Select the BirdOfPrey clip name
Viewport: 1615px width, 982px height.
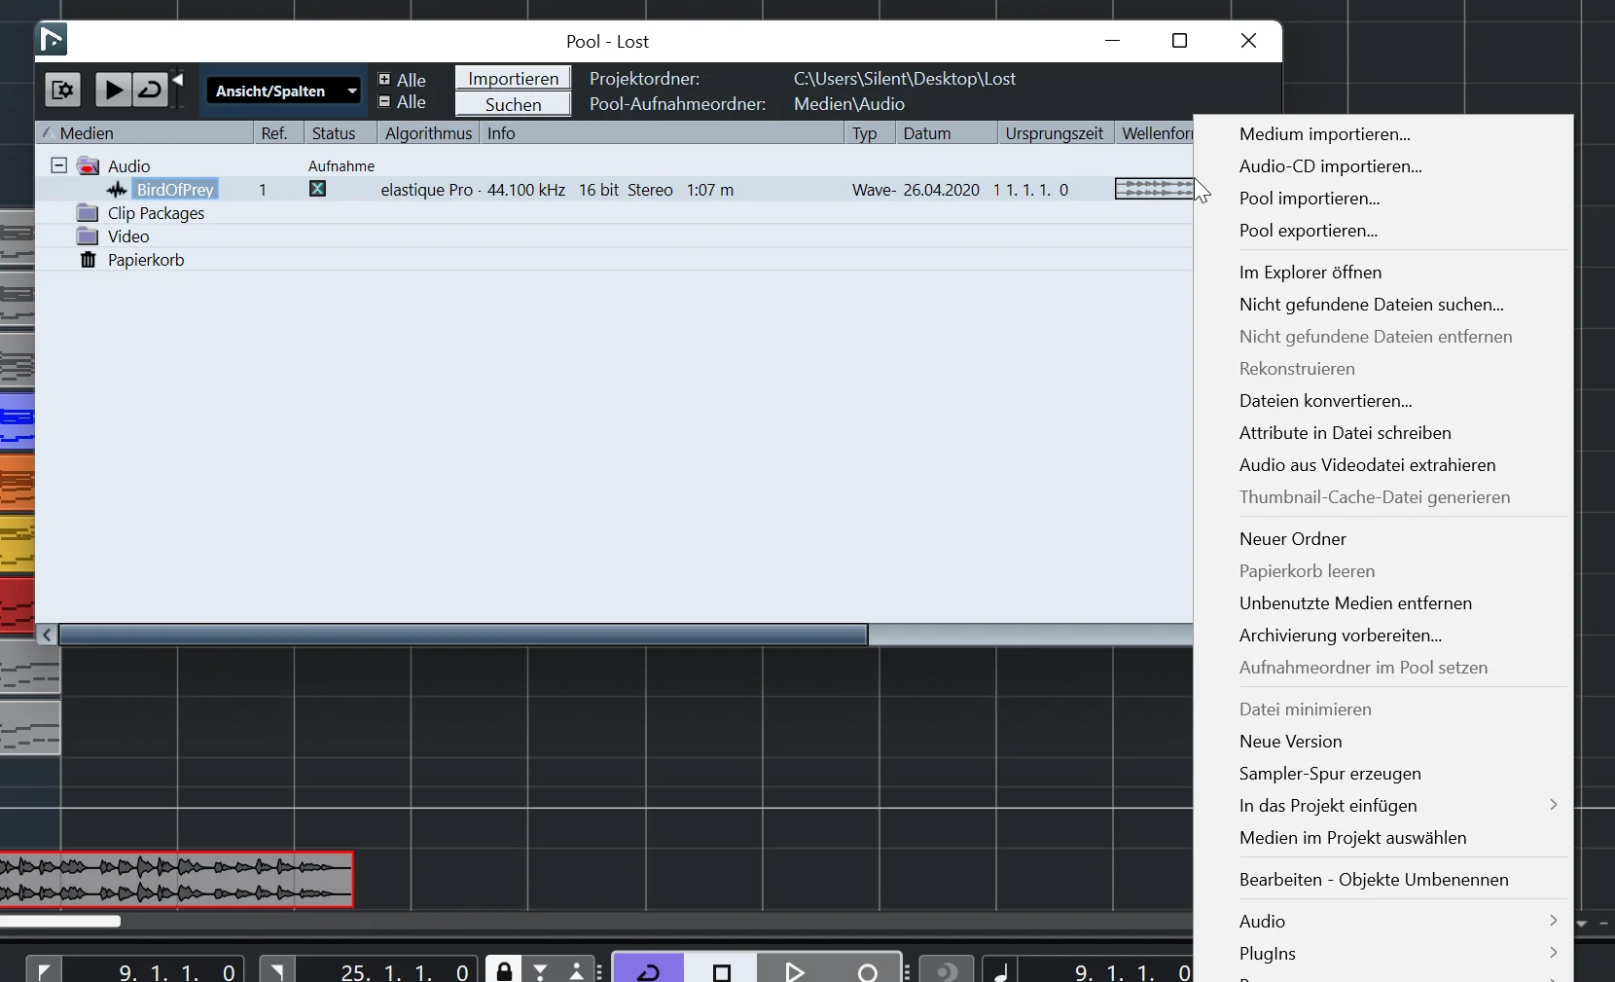pos(175,190)
